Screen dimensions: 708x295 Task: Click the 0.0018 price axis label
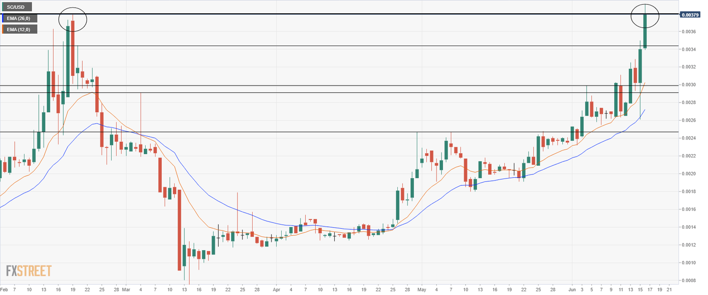point(689,192)
